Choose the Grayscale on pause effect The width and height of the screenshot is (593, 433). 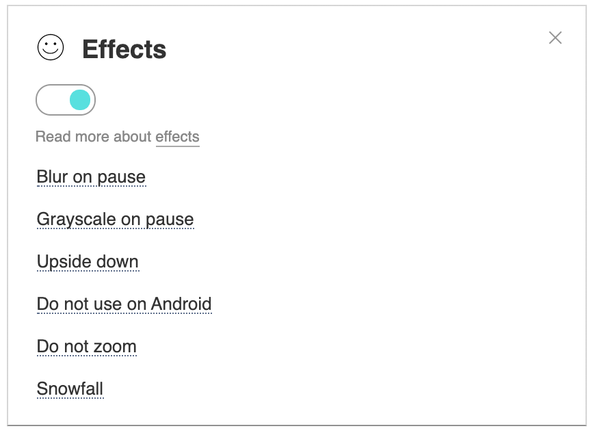[x=116, y=220]
